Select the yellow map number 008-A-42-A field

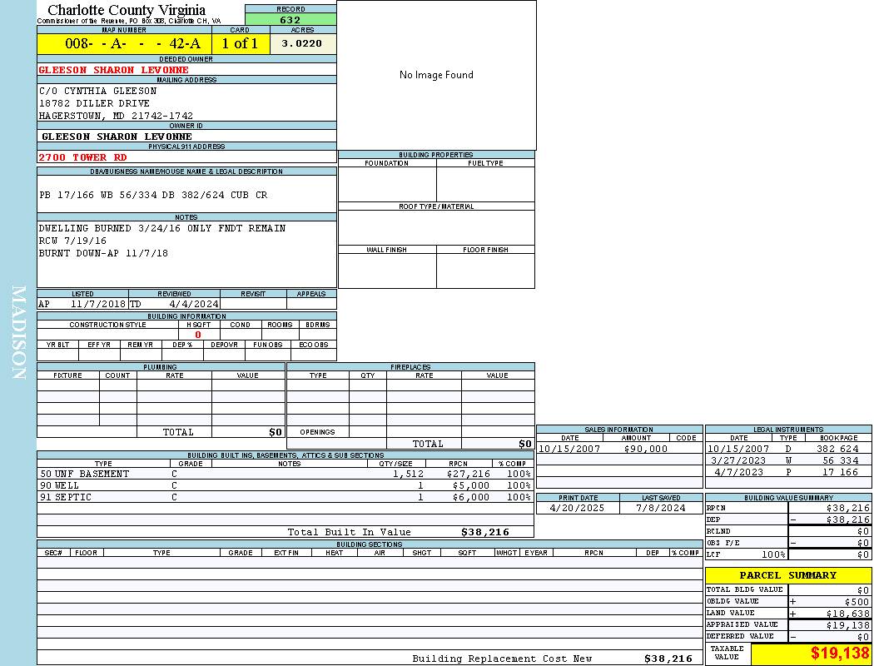coord(124,44)
